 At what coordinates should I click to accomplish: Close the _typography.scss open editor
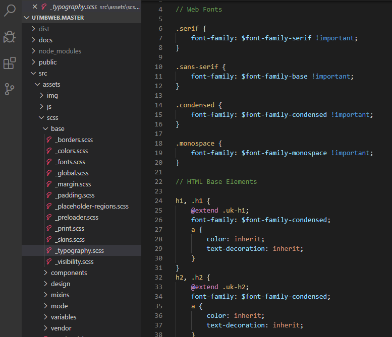coord(34,7)
